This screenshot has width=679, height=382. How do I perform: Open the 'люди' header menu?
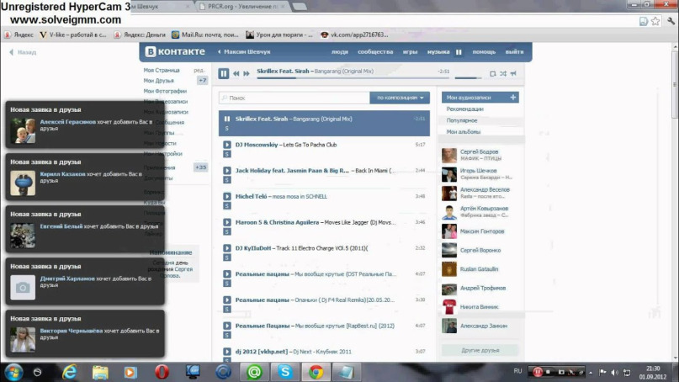click(x=340, y=51)
